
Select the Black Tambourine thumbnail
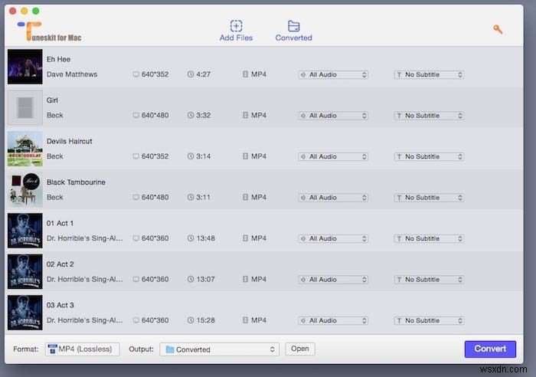[25, 190]
